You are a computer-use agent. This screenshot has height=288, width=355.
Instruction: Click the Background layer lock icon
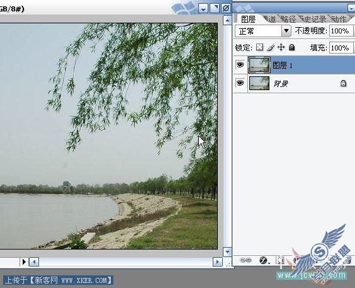coord(343,83)
